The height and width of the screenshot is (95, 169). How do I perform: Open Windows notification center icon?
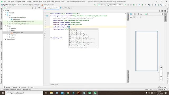(166, 93)
